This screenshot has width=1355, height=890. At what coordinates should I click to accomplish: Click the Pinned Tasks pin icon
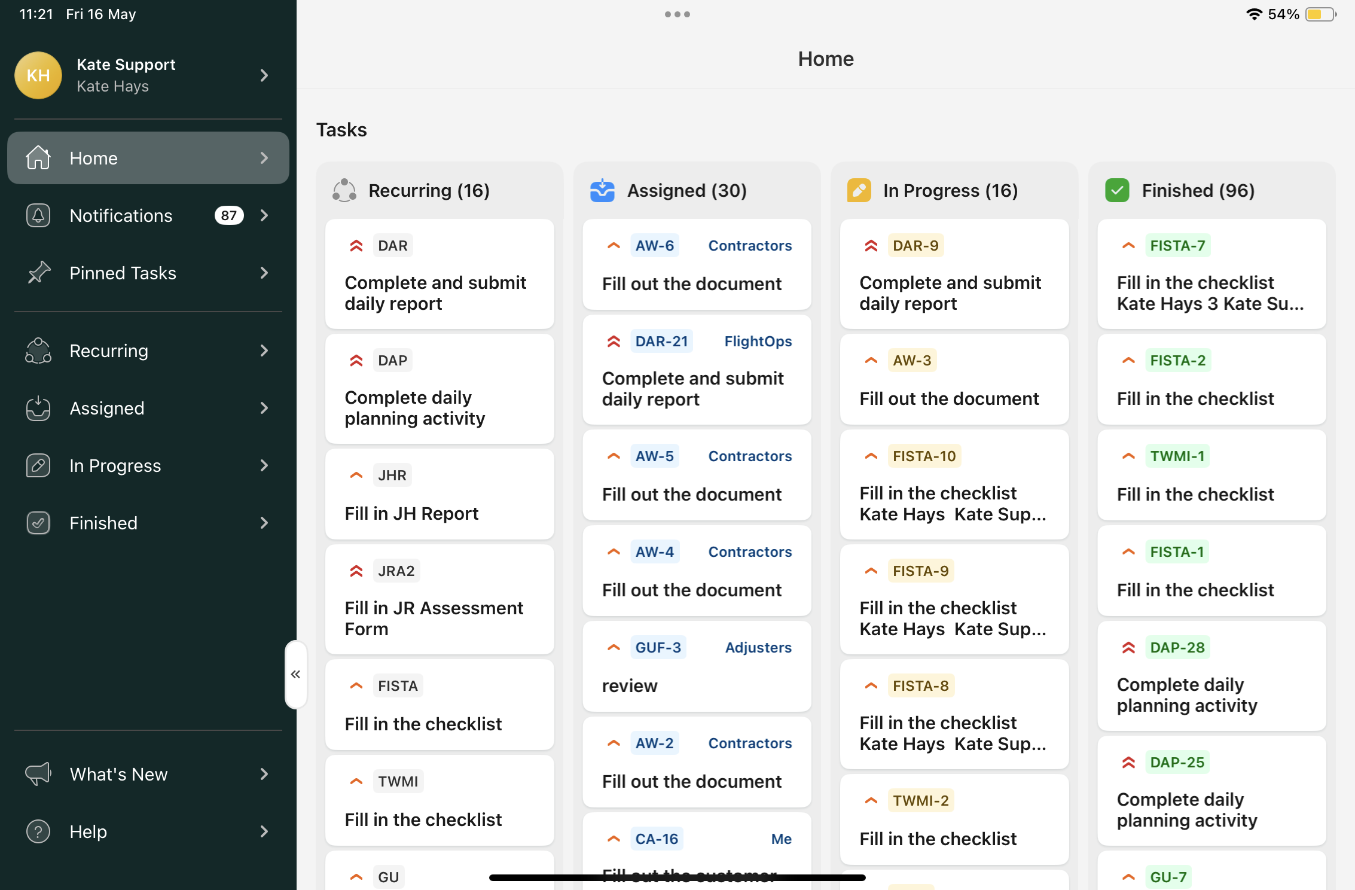(38, 273)
